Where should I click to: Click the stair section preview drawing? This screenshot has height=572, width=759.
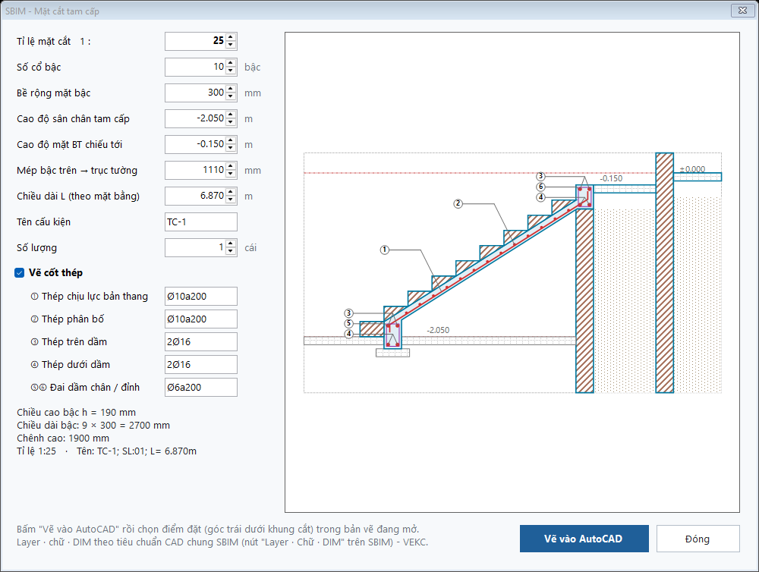[512, 272]
